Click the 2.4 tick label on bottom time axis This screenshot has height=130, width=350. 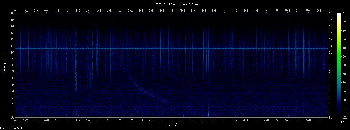141,120
